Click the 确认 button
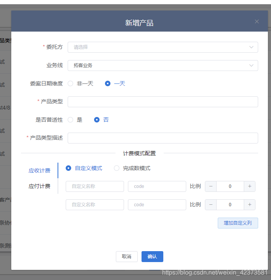This screenshot has width=271, height=280. (152, 257)
